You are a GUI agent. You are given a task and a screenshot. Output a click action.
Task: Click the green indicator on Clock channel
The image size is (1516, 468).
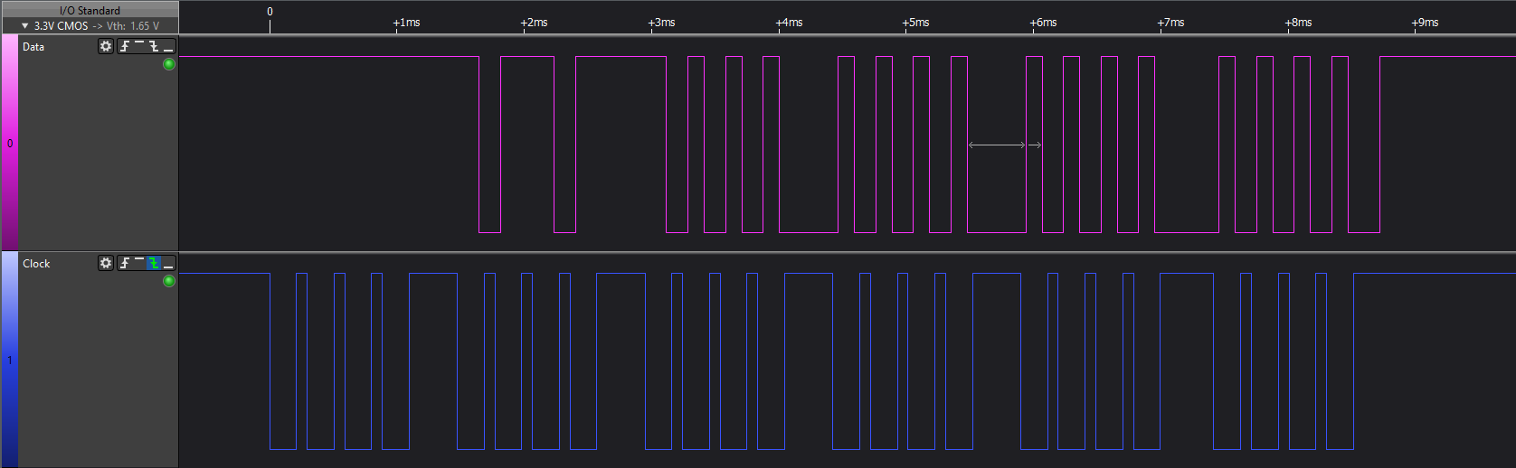click(x=168, y=281)
